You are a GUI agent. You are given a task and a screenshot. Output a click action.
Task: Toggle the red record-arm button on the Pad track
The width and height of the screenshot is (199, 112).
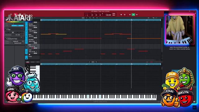pos(33,48)
